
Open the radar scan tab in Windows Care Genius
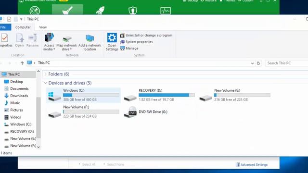tap(35, 11)
